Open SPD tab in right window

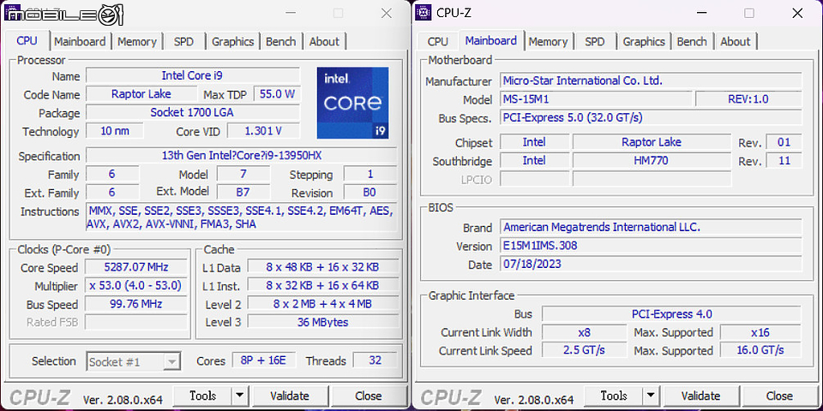(x=595, y=41)
